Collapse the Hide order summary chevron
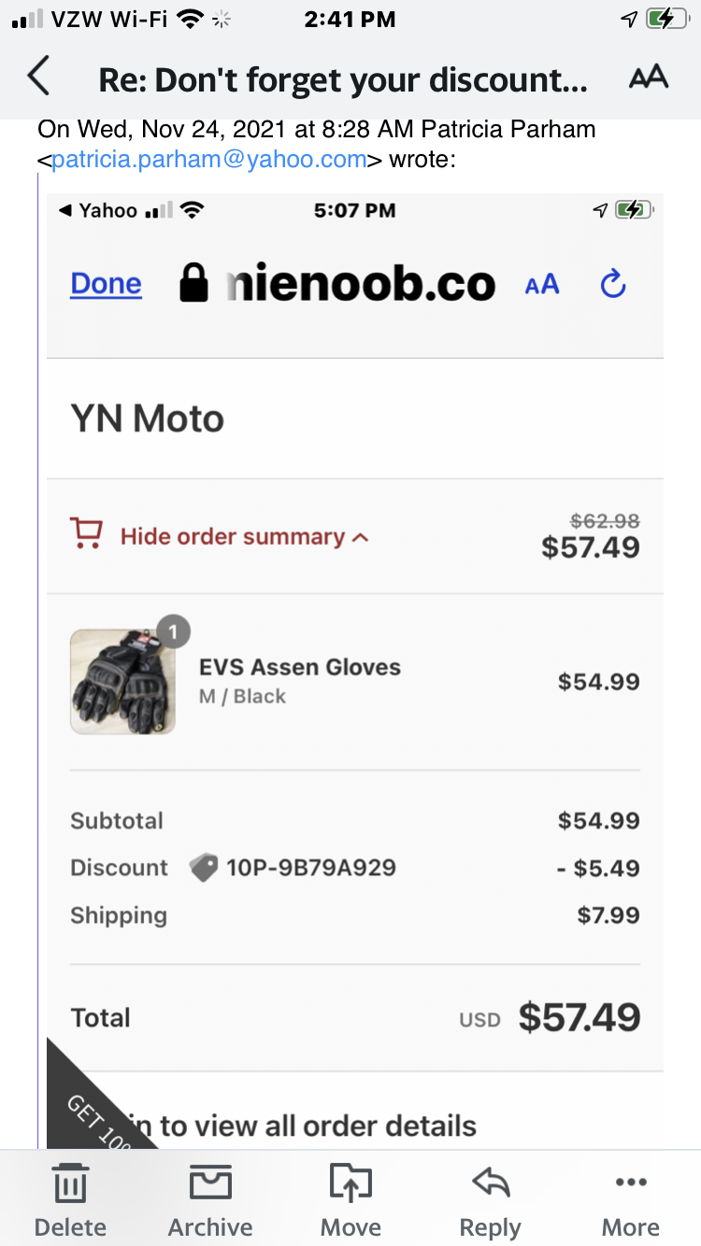The image size is (701, 1246). click(x=361, y=537)
